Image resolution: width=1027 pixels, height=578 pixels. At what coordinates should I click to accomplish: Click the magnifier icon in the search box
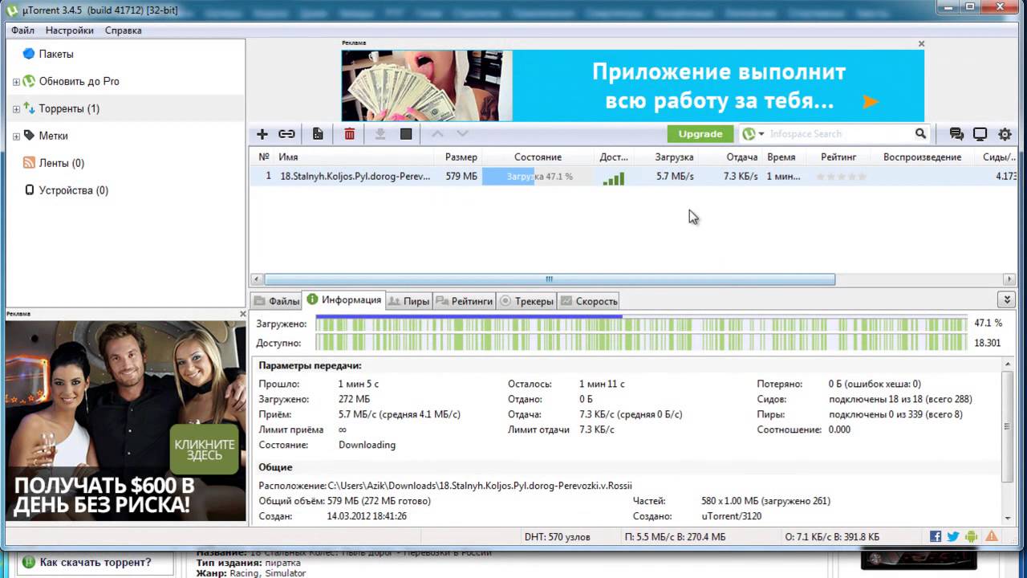(921, 134)
